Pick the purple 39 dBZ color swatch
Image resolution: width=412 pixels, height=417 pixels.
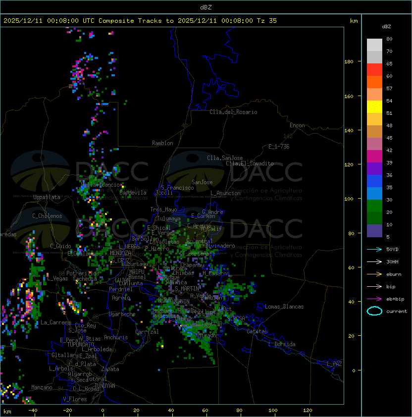[x=374, y=168]
